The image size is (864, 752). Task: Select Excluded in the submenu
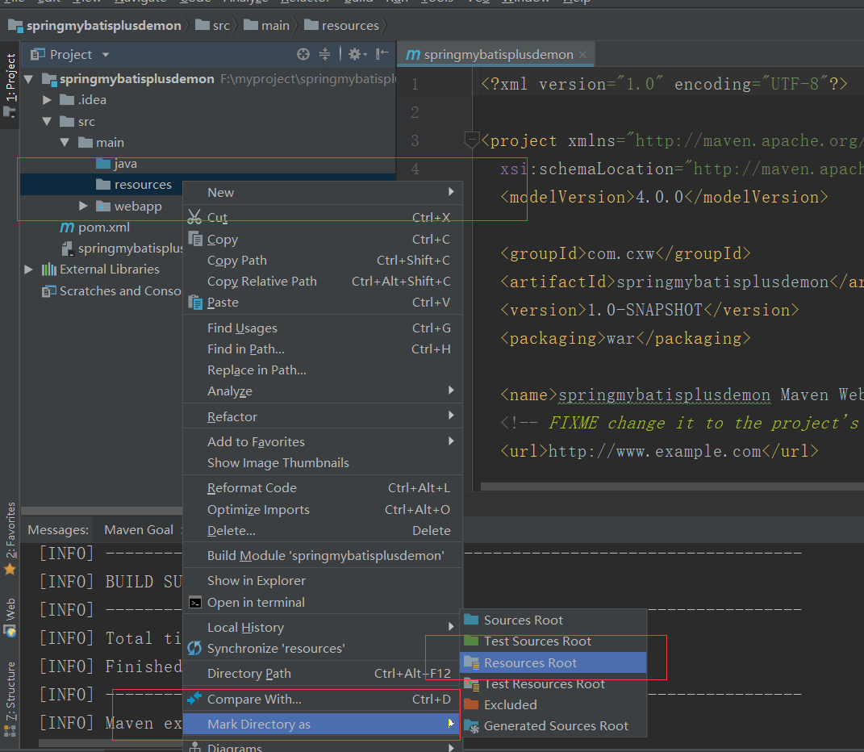click(510, 704)
